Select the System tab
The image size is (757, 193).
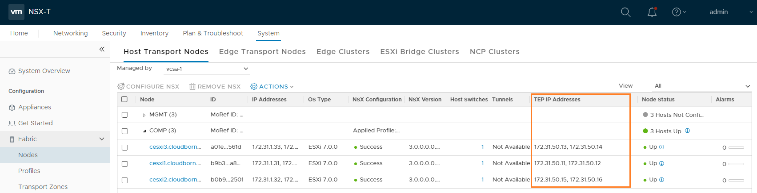tap(268, 33)
